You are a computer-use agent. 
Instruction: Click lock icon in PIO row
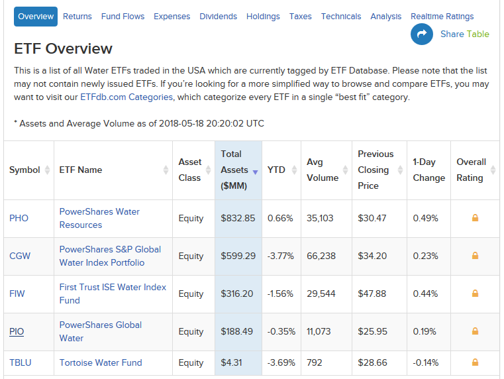[x=475, y=331]
